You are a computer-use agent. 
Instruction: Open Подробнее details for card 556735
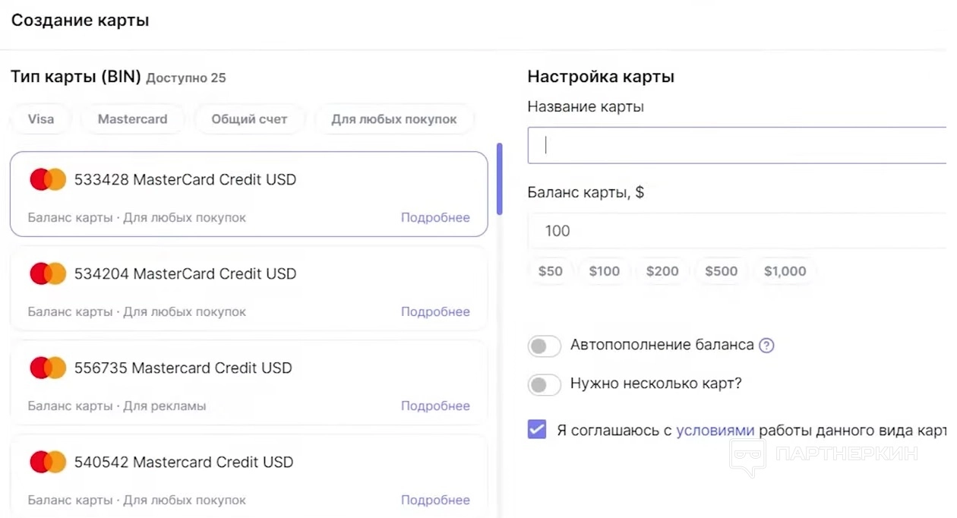(x=435, y=406)
